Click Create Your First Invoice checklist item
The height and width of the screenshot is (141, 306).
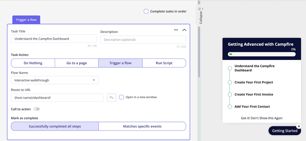point(254,94)
